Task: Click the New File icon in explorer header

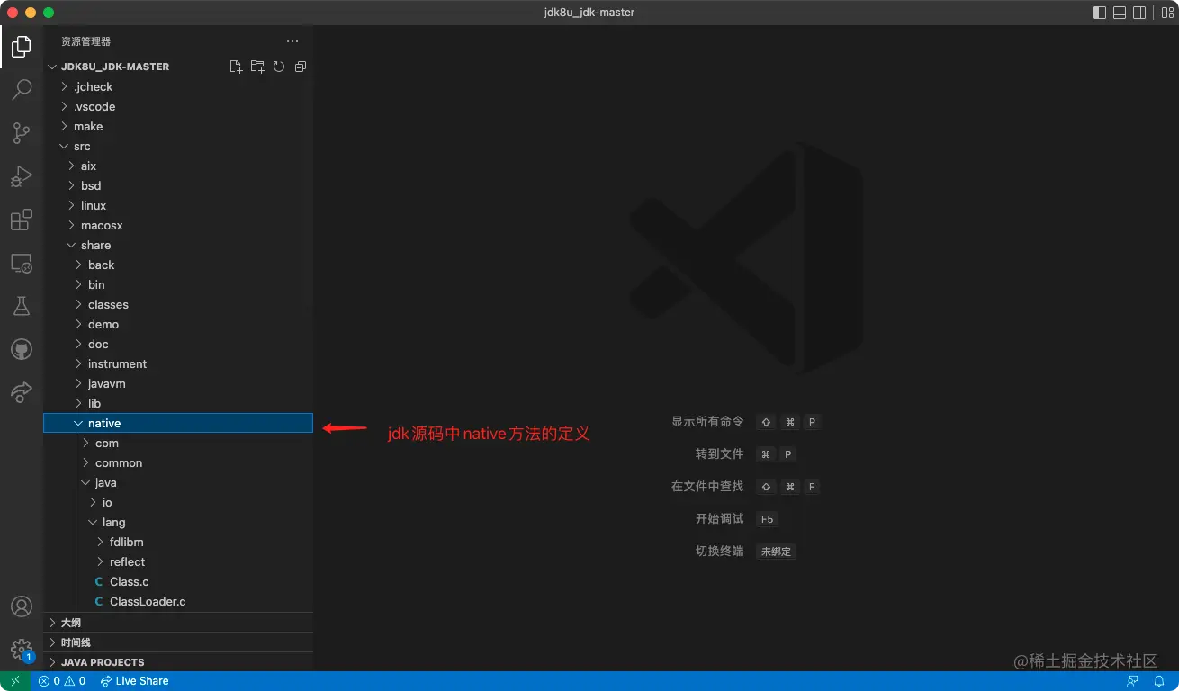Action: coord(236,67)
